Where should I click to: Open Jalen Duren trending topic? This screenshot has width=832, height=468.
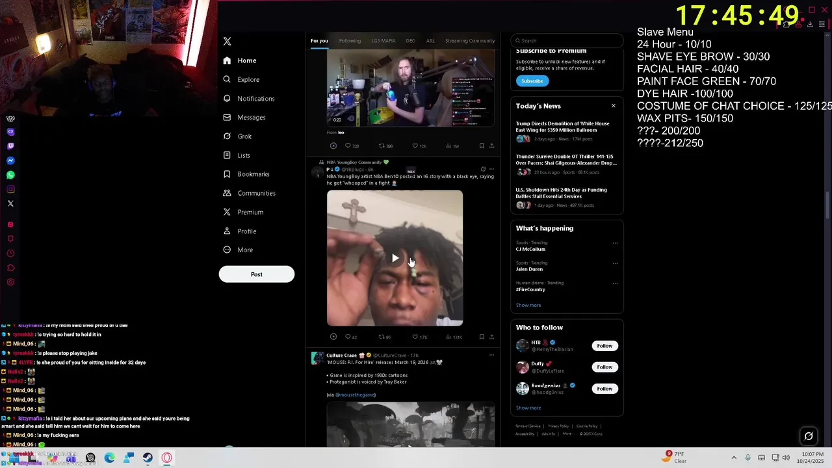(x=529, y=269)
